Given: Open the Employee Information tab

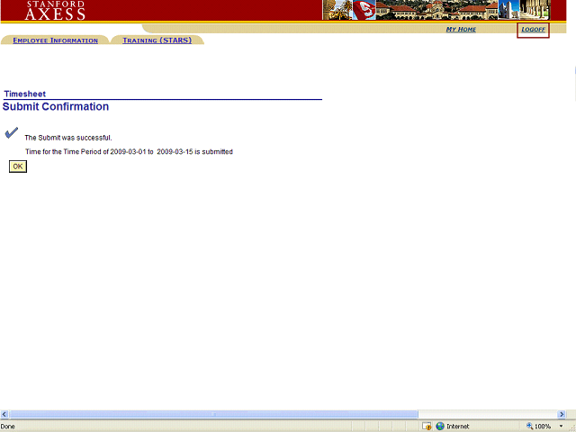Looking at the screenshot, I should (x=55, y=40).
